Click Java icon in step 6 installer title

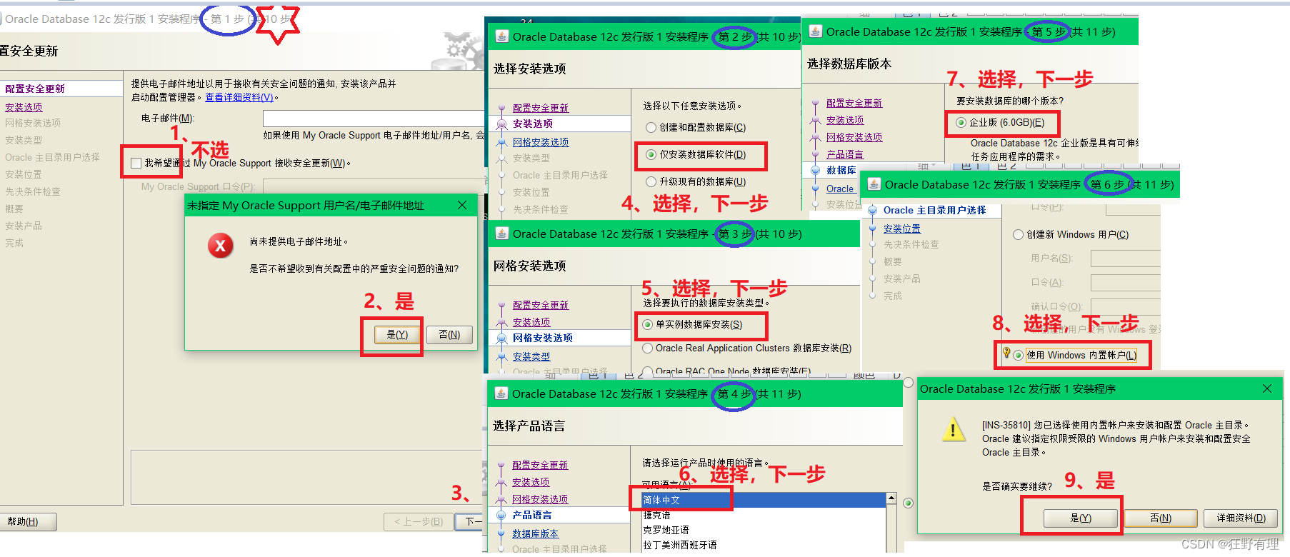pos(874,184)
